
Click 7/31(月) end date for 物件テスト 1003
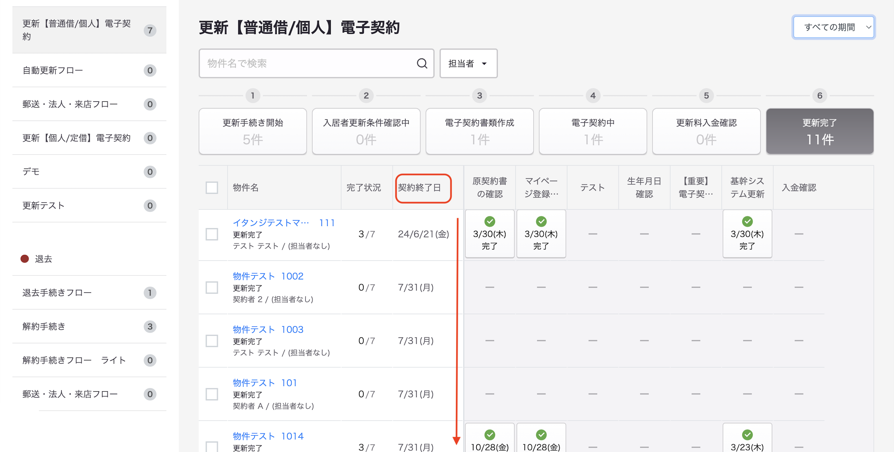416,341
